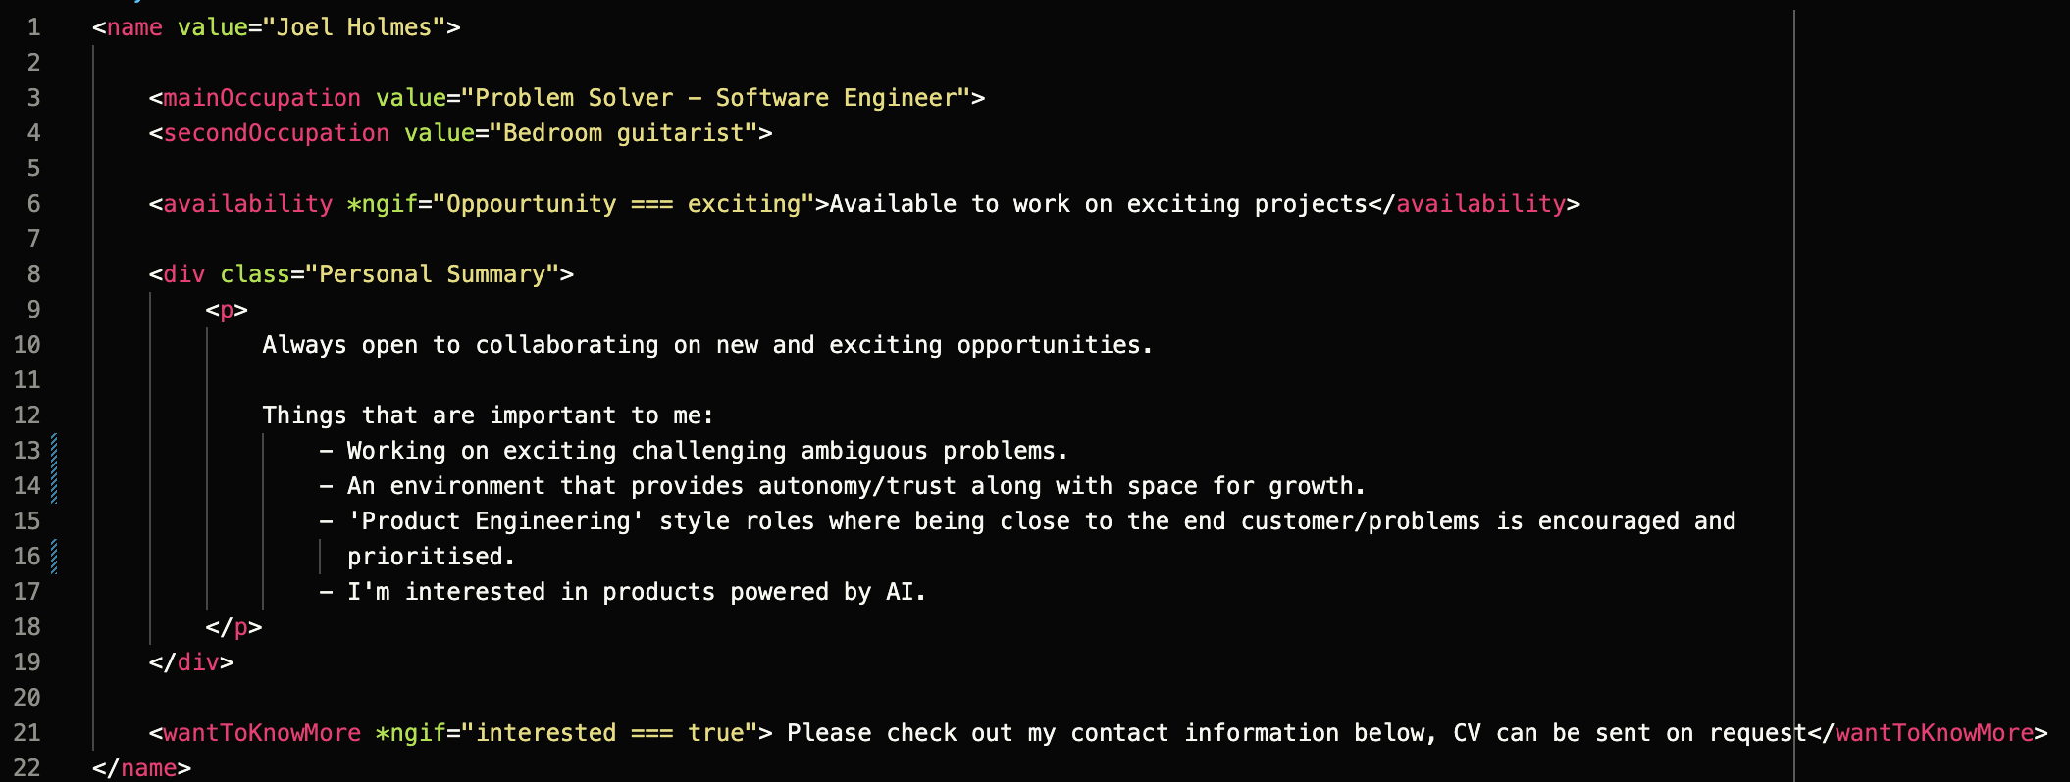Click the closing name tag on line 22
Viewport: 2070px width, 782px height.
point(148,768)
